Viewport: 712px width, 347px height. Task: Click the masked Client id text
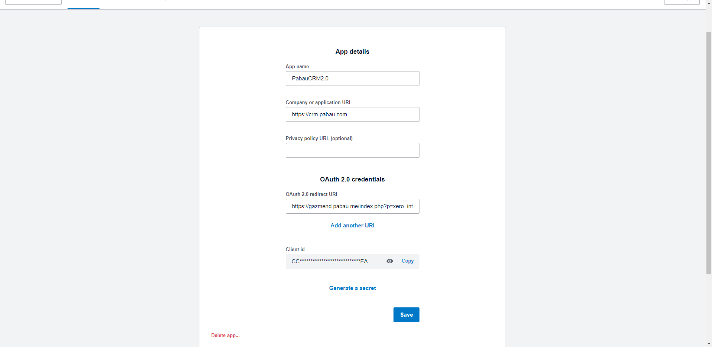[329, 261]
